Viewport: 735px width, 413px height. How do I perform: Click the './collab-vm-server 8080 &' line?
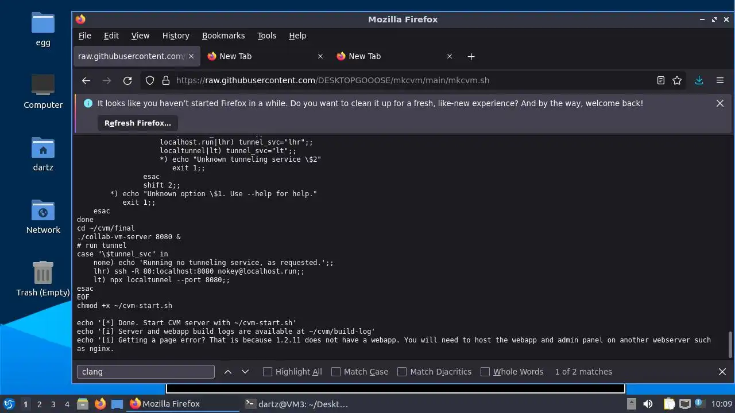pos(129,237)
